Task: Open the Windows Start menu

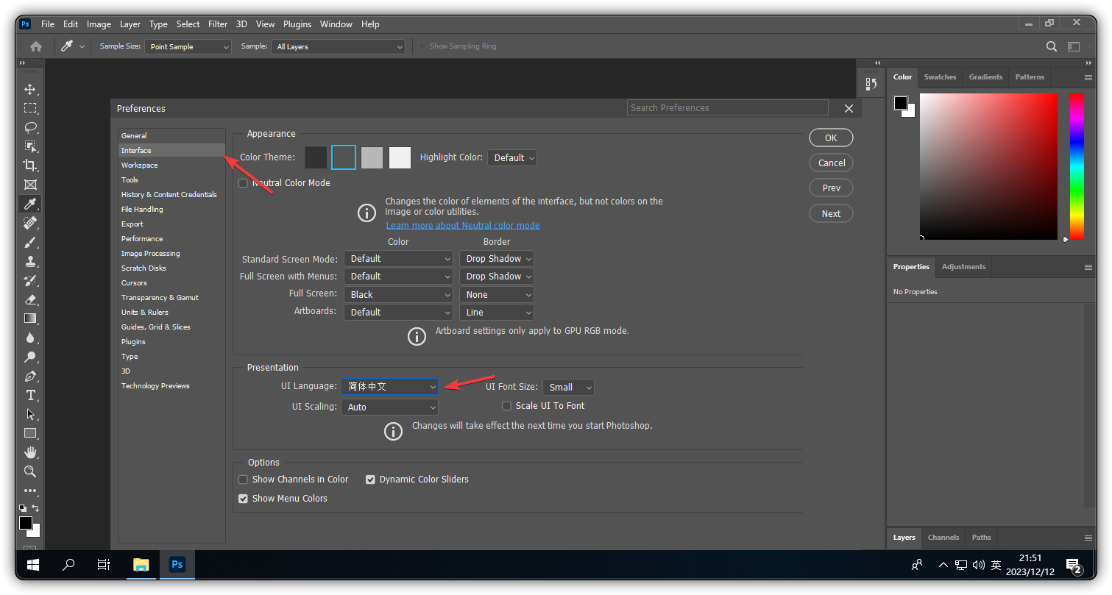Action: click(33, 565)
